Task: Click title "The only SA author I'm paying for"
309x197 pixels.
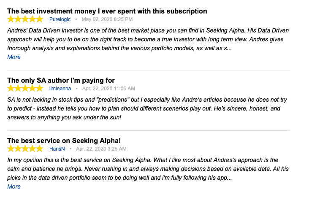Action: click(x=61, y=80)
